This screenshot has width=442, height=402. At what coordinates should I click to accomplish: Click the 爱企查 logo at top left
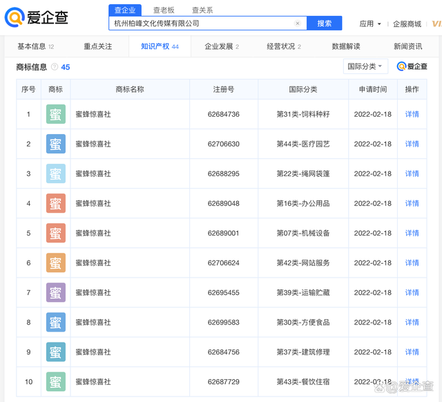coord(37,17)
